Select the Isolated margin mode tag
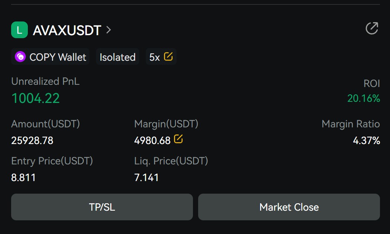390x234 pixels. click(x=117, y=57)
